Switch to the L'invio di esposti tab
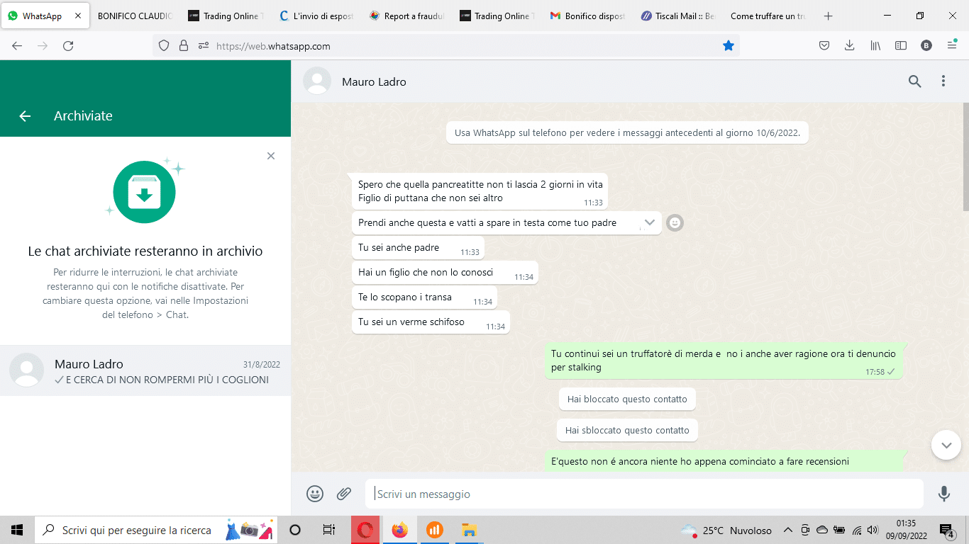The height and width of the screenshot is (544, 969). click(x=316, y=16)
